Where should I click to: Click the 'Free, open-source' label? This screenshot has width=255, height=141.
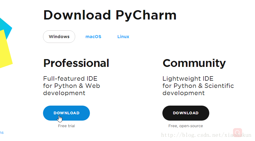(x=186, y=126)
